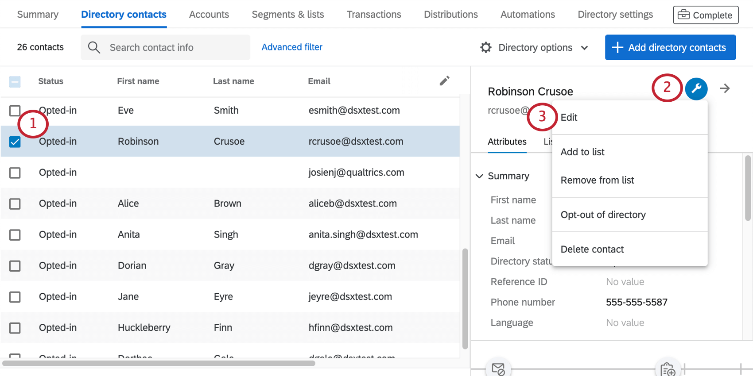Viewport: 753px width, 376px height.
Task: Choose Add to list menu option
Action: [x=630, y=152]
